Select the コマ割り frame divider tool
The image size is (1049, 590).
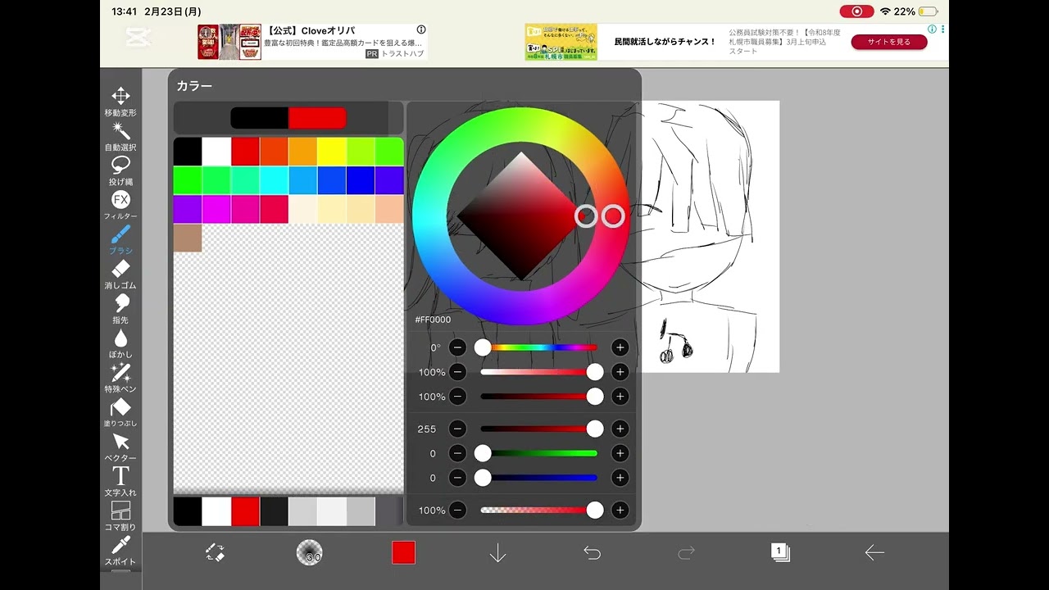coord(120,516)
